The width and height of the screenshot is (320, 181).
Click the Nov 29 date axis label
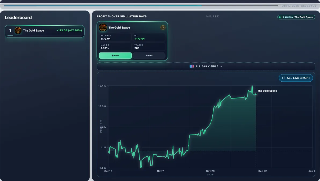pos(210,171)
